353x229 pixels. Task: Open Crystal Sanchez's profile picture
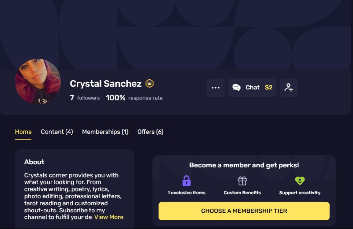tap(38, 81)
